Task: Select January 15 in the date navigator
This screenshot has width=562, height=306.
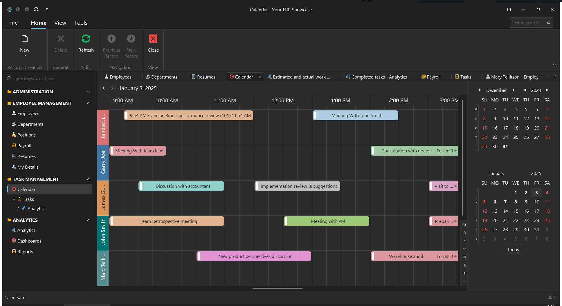Action: tap(516, 211)
